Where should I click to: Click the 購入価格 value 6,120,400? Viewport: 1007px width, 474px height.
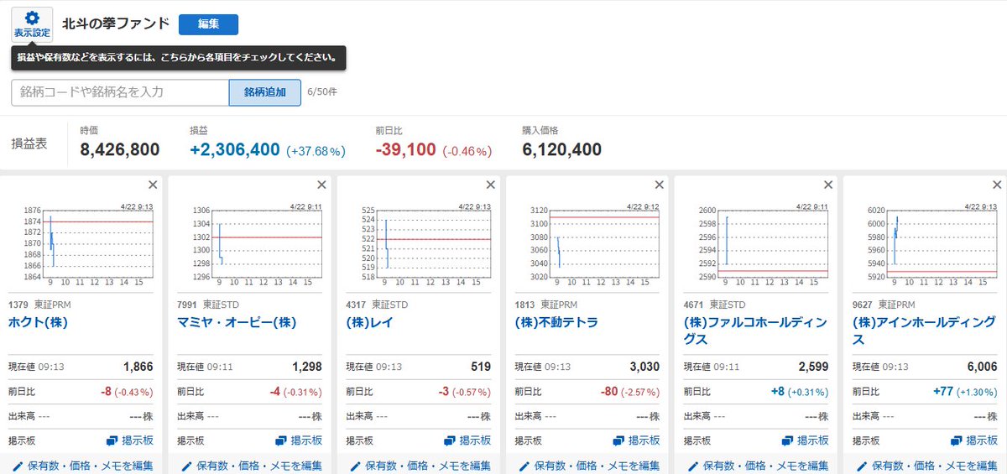[562, 150]
